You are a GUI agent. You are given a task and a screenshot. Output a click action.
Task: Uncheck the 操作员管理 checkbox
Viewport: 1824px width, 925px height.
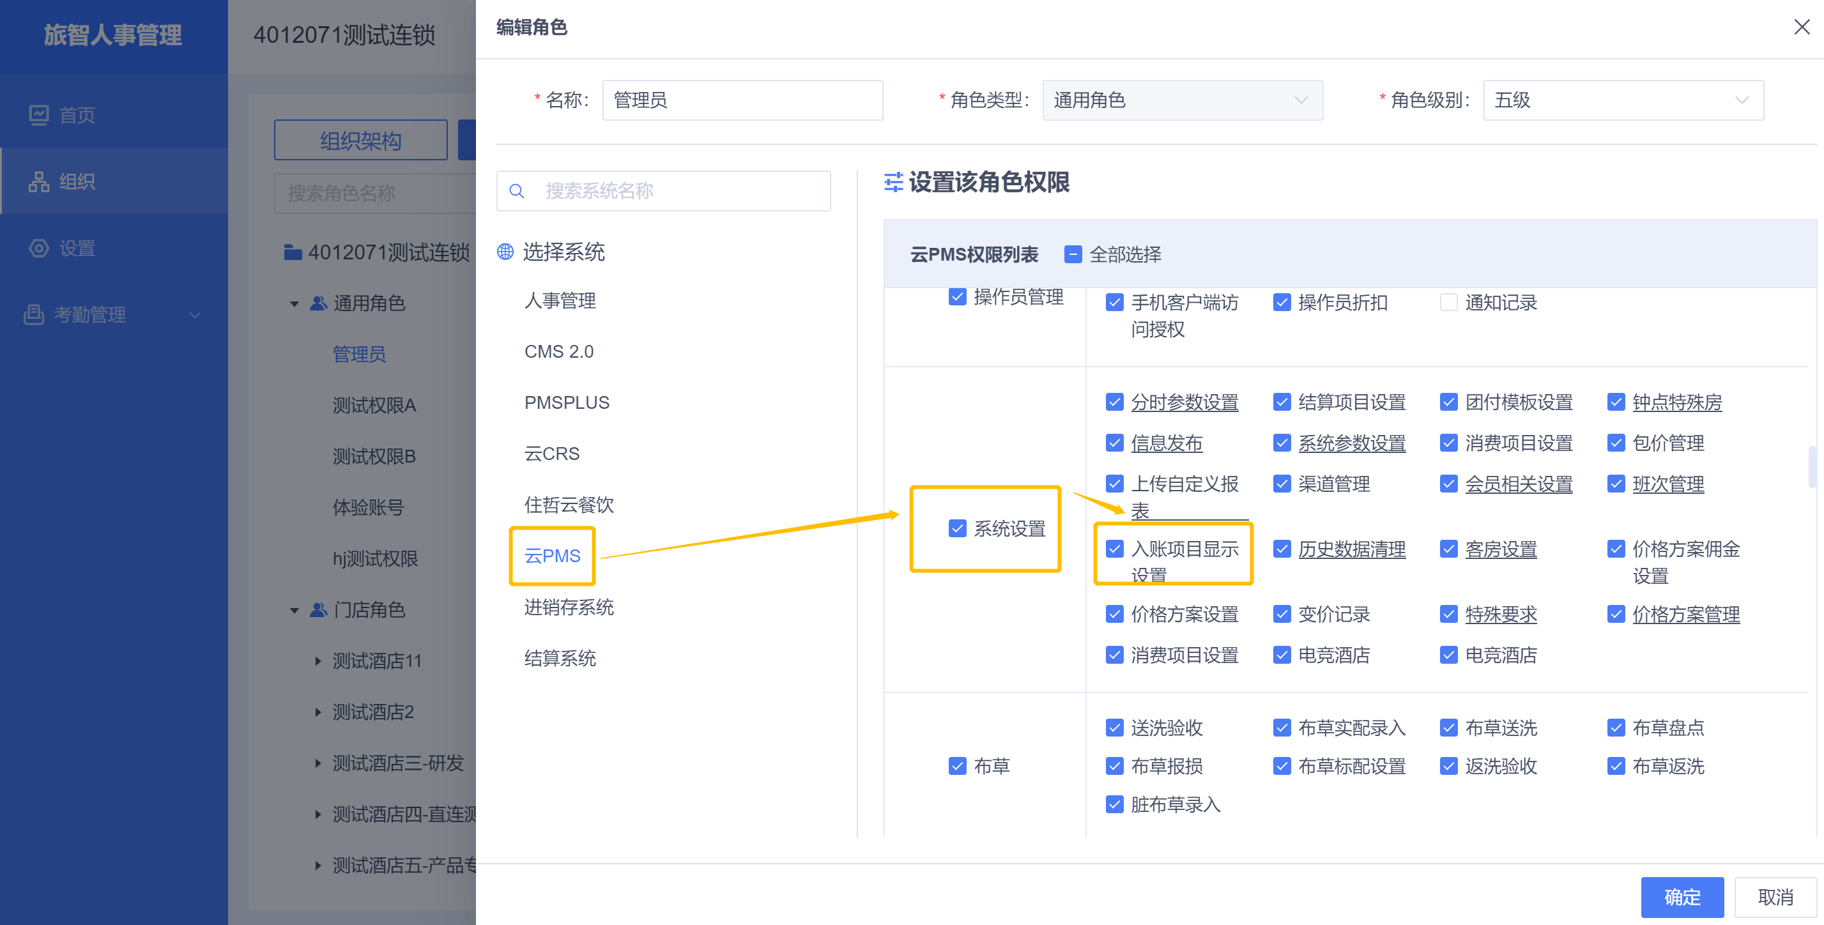coord(957,297)
